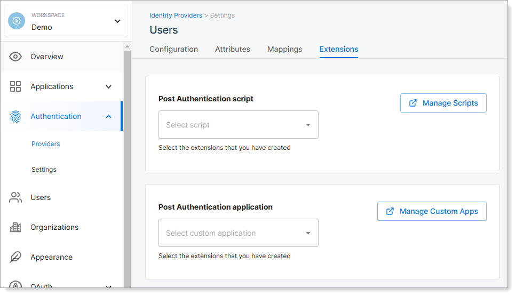Click the Manage Custom Apps external icon

pos(390,211)
